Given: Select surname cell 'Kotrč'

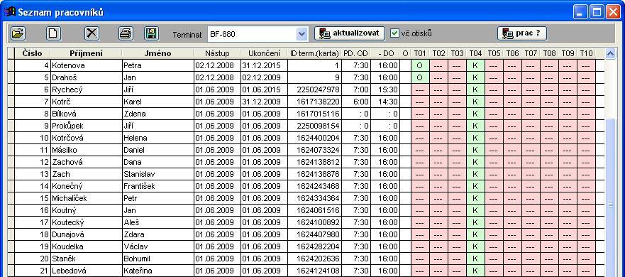Looking at the screenshot, I should 86,102.
